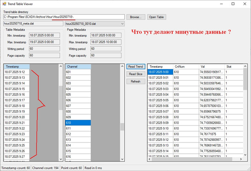This screenshot has width=251, height=171.
Task: Select highlighted channel 610
Action: [78, 123]
